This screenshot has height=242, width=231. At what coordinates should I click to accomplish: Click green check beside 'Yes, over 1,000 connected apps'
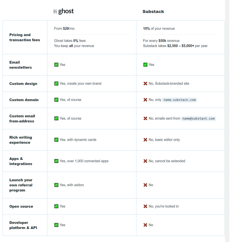(x=56, y=161)
